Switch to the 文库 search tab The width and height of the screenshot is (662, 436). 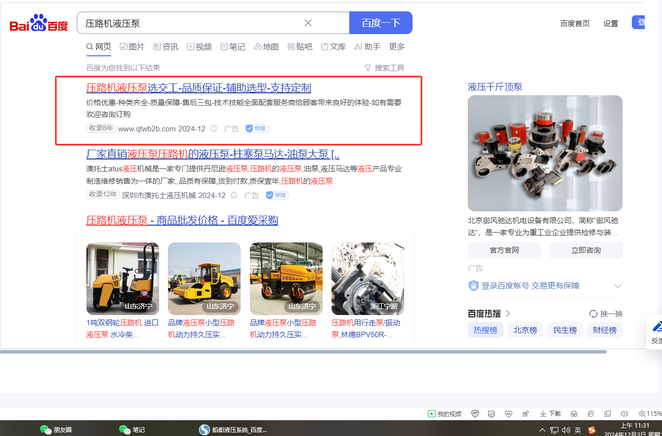coord(333,47)
